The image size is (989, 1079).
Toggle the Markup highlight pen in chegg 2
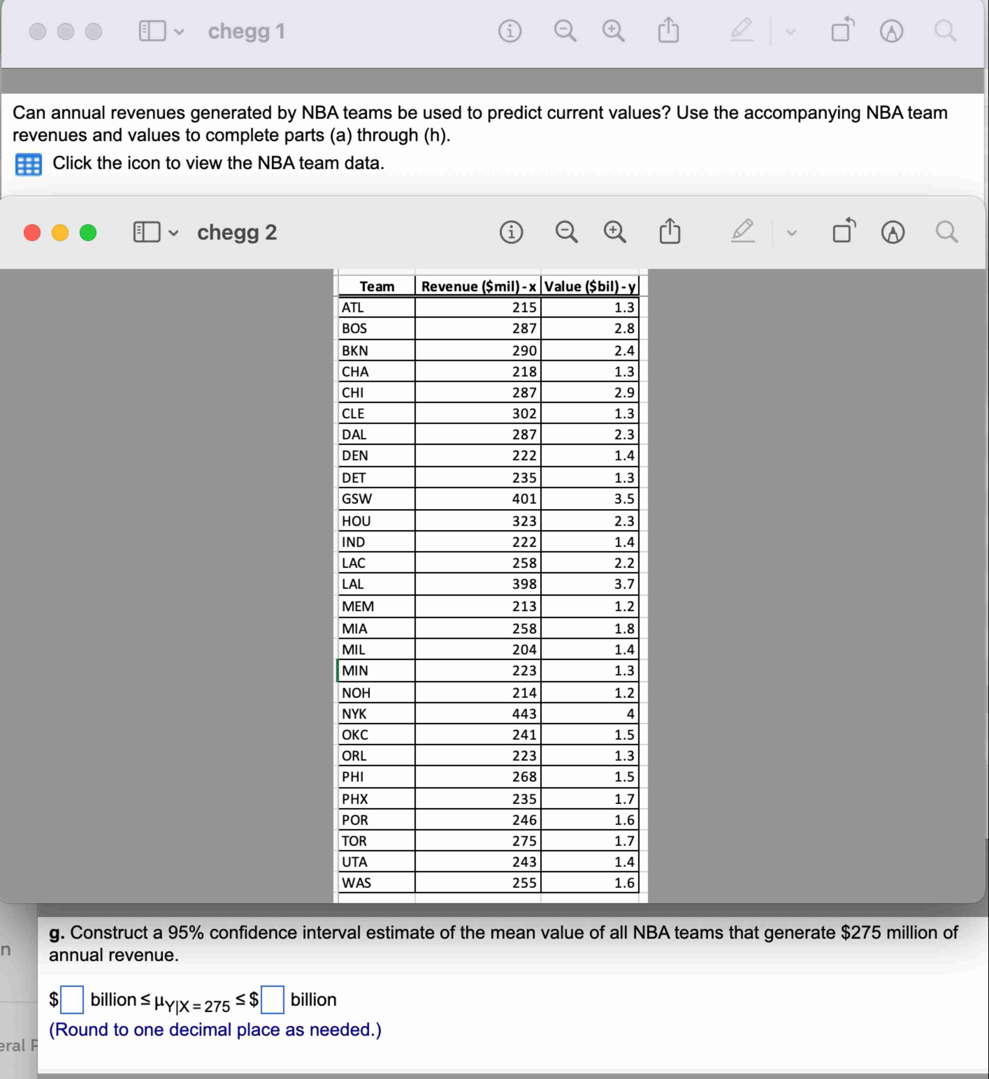[x=743, y=231]
